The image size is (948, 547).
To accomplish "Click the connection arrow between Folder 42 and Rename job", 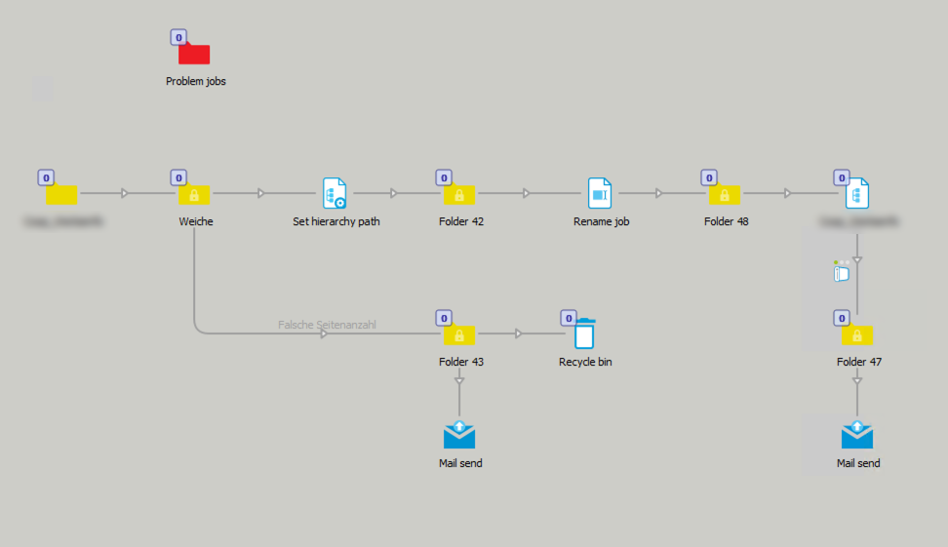I will [x=526, y=193].
